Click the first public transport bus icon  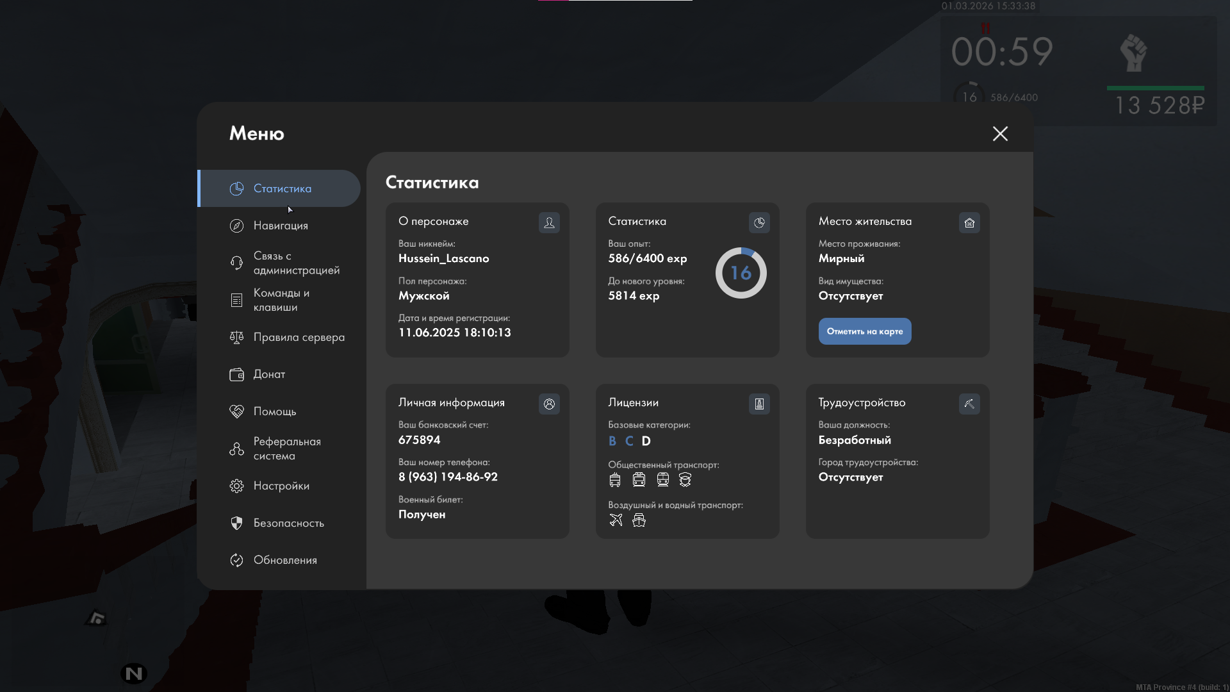point(615,480)
